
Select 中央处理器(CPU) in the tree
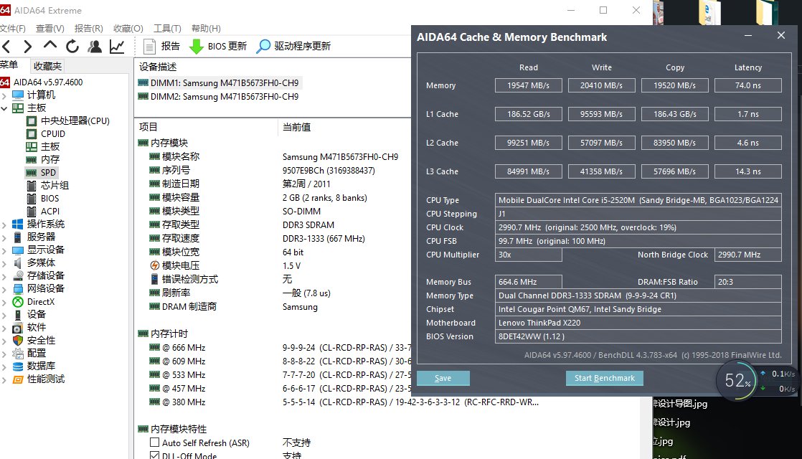[75, 121]
